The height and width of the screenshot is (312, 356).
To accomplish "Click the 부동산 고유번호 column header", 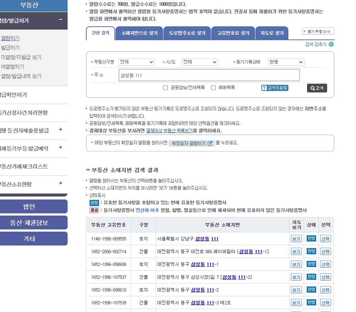I will click(109, 225).
